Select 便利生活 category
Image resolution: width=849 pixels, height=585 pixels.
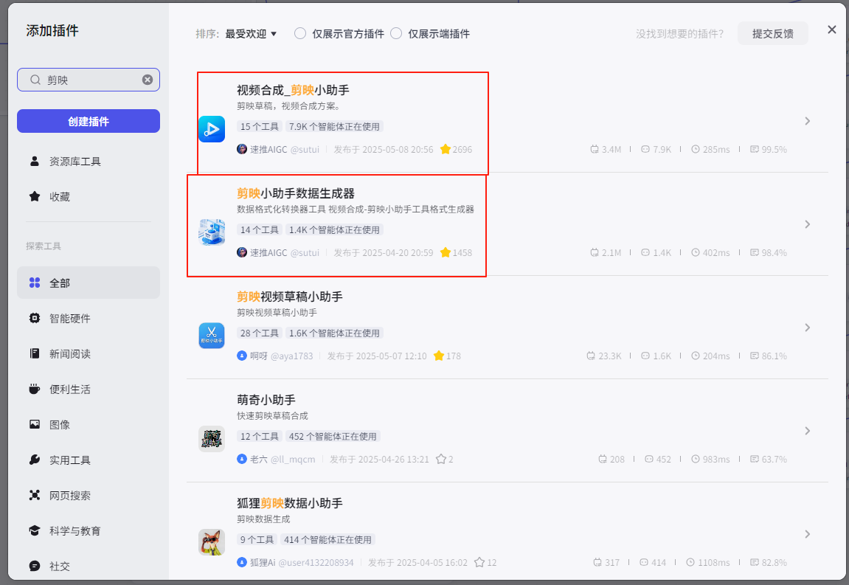coord(89,389)
